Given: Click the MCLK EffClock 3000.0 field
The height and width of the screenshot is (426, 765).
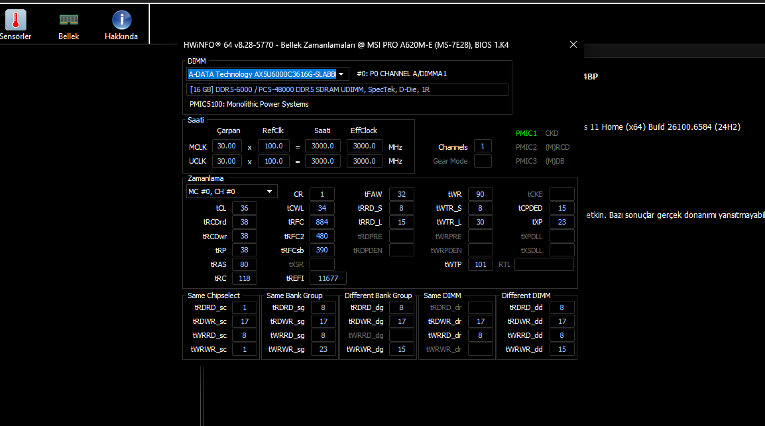Looking at the screenshot, I should tap(365, 146).
